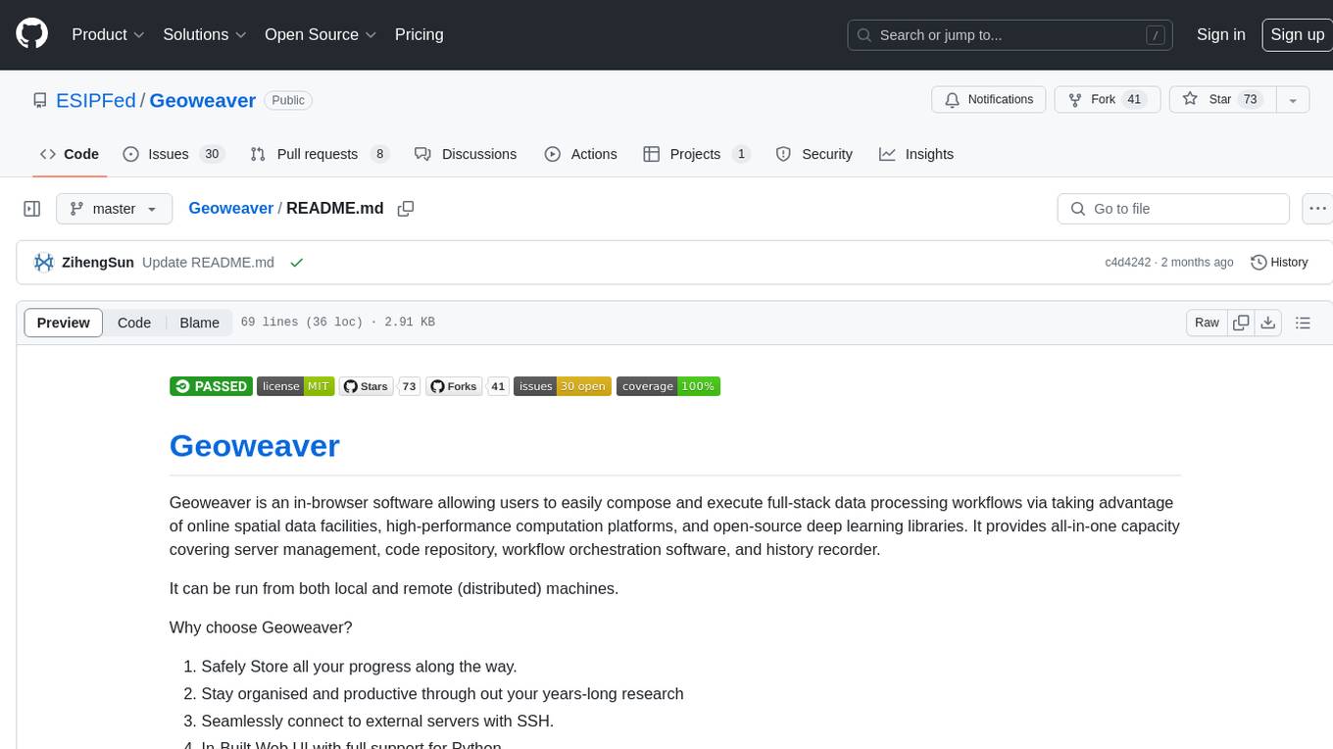Open the Pricing page
1333x749 pixels.
coord(419,34)
